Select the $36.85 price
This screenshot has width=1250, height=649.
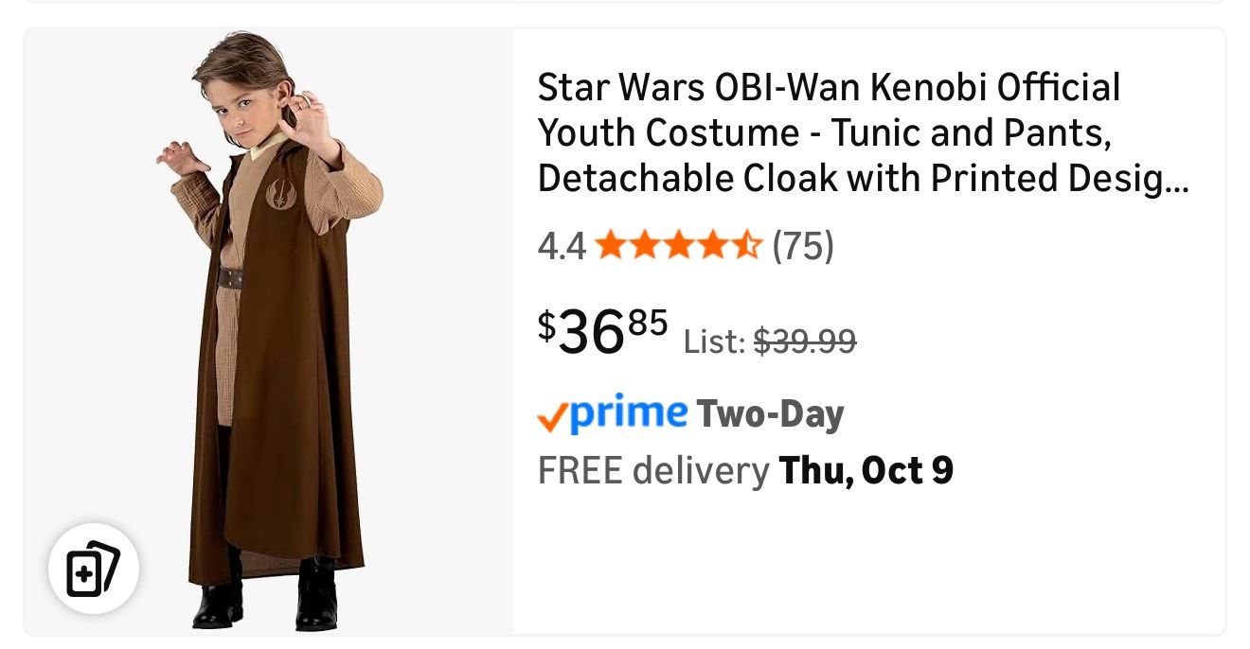point(602,330)
